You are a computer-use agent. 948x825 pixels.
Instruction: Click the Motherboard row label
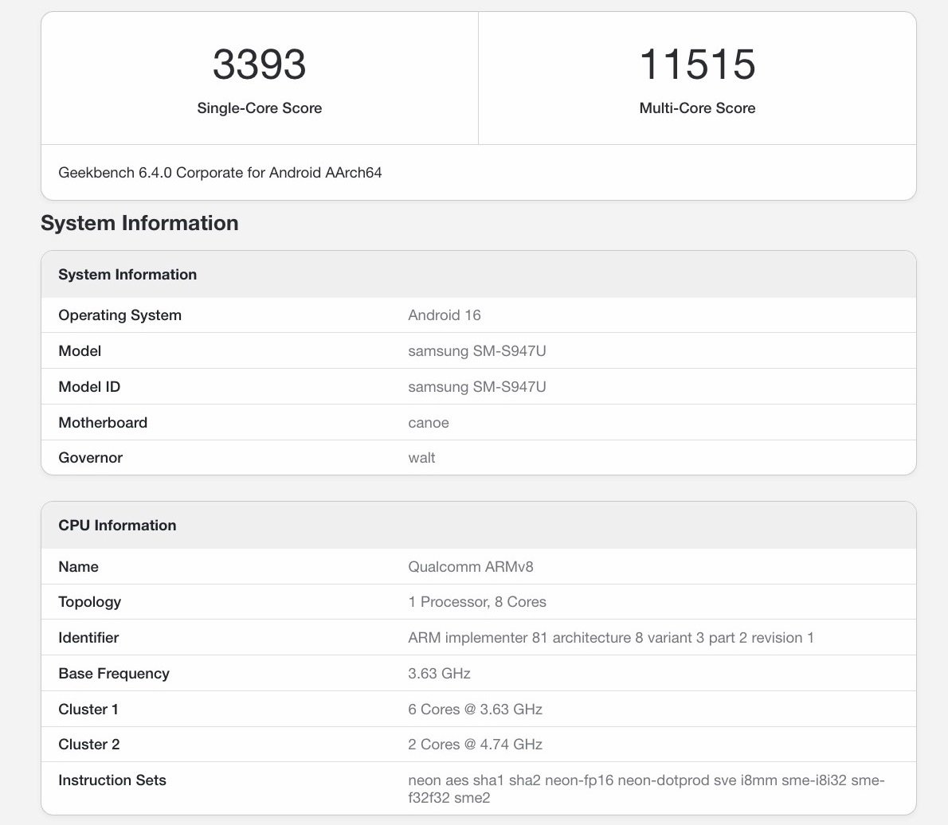coord(103,423)
